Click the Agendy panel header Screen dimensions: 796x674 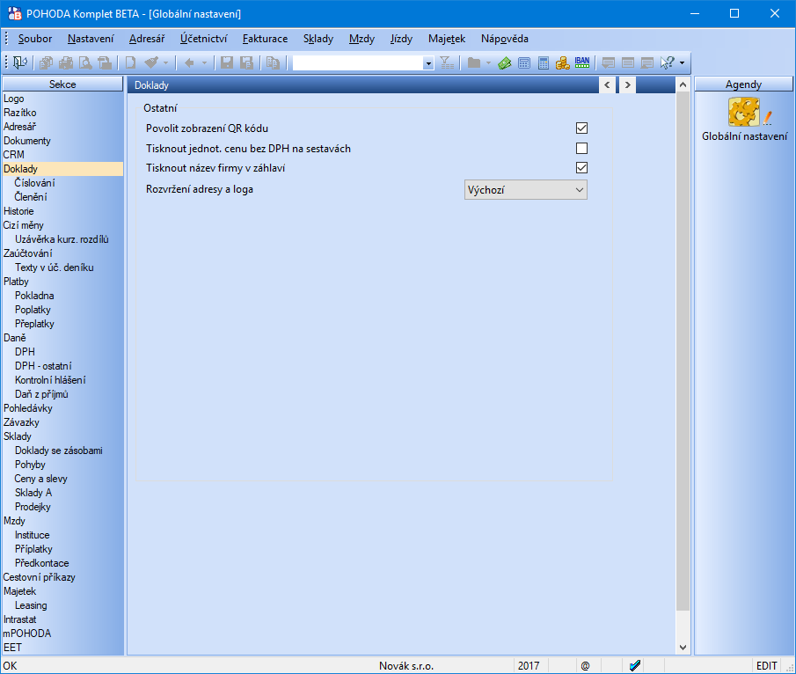coord(744,84)
